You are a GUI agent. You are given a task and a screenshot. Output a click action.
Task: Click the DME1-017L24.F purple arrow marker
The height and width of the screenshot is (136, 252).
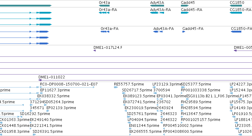94,51
